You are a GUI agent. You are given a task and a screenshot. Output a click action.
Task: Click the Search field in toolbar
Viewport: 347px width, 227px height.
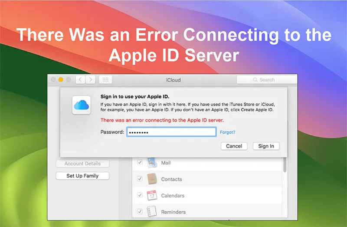pyautogui.click(x=267, y=79)
